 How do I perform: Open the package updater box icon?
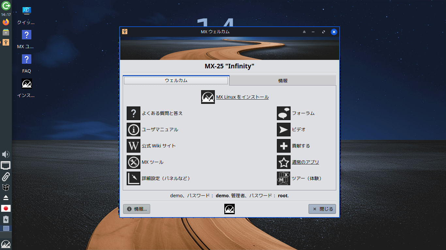pos(6,187)
